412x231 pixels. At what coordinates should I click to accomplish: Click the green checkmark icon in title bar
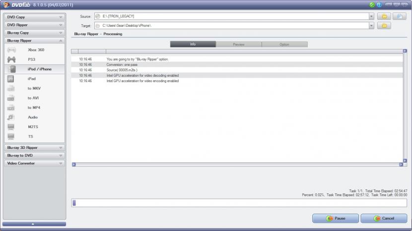pyautogui.click(x=372, y=5)
